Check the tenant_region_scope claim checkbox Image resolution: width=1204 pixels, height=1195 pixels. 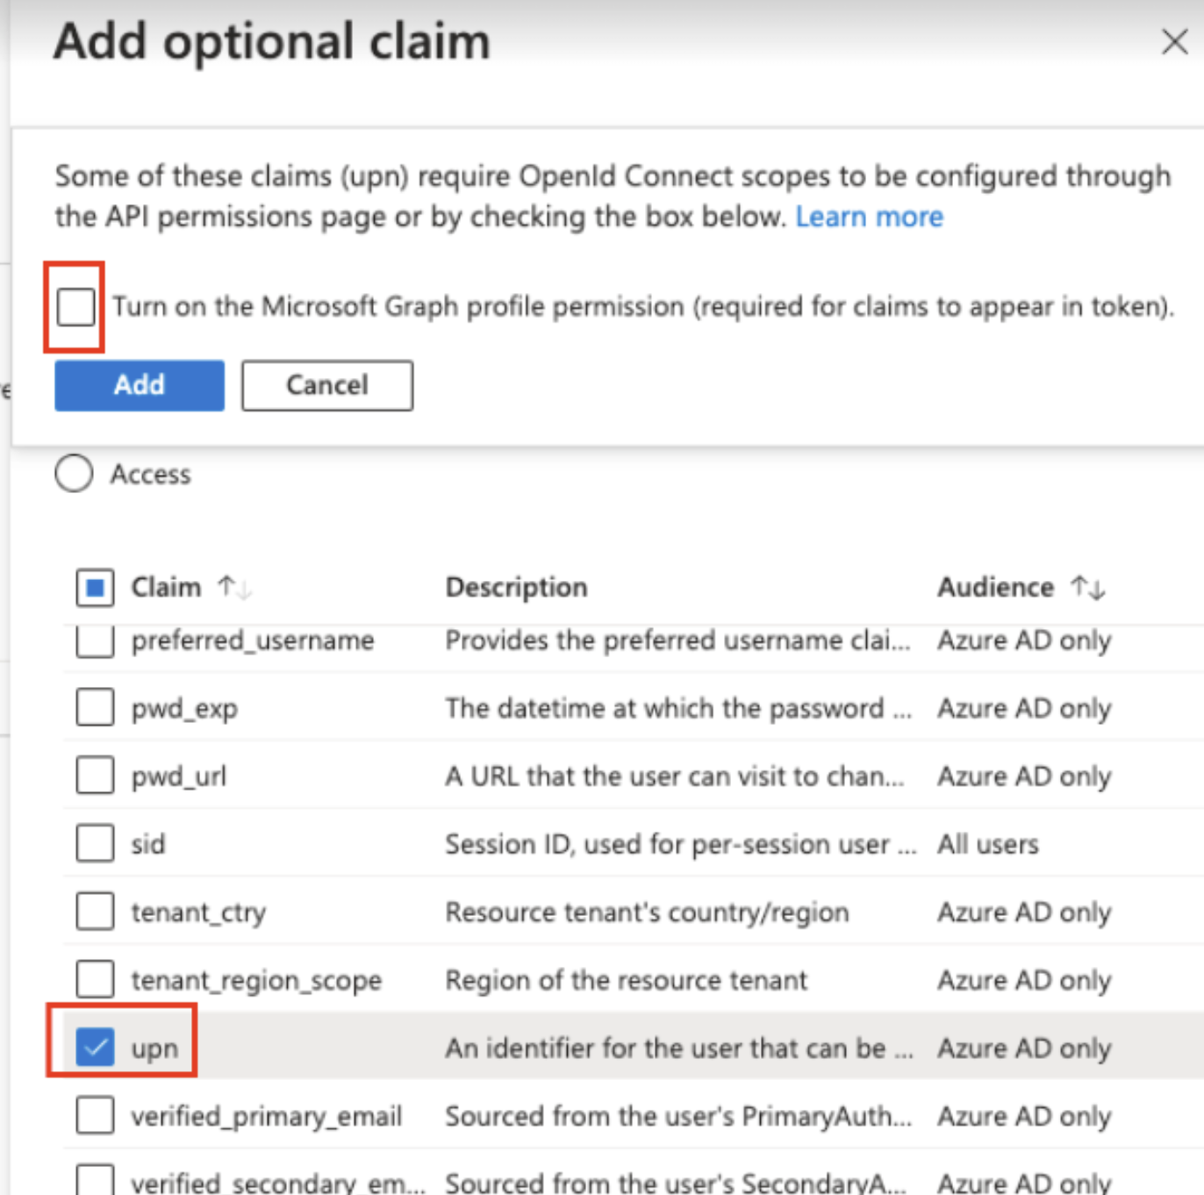tap(95, 979)
